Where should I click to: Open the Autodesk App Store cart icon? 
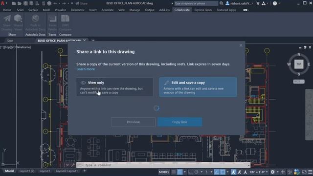(x=258, y=3)
